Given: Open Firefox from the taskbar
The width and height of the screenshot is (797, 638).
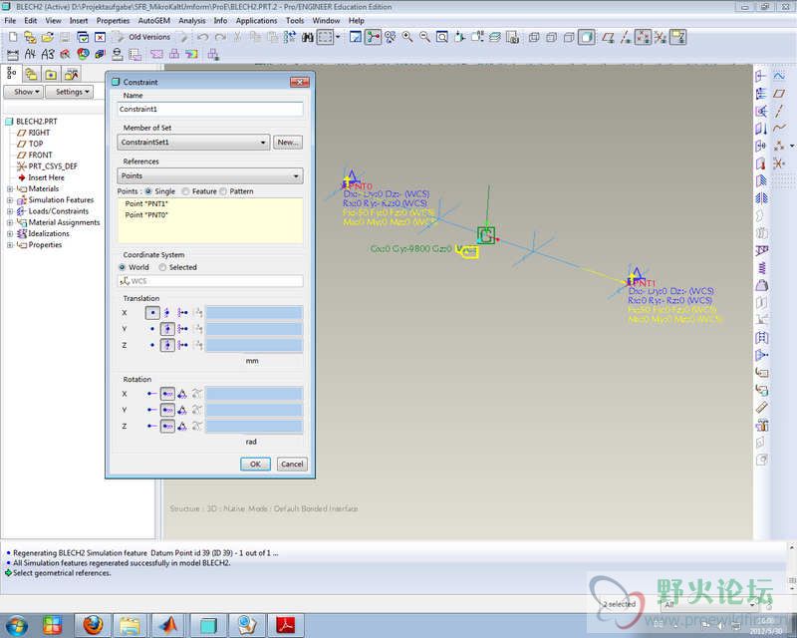Looking at the screenshot, I should 93,625.
